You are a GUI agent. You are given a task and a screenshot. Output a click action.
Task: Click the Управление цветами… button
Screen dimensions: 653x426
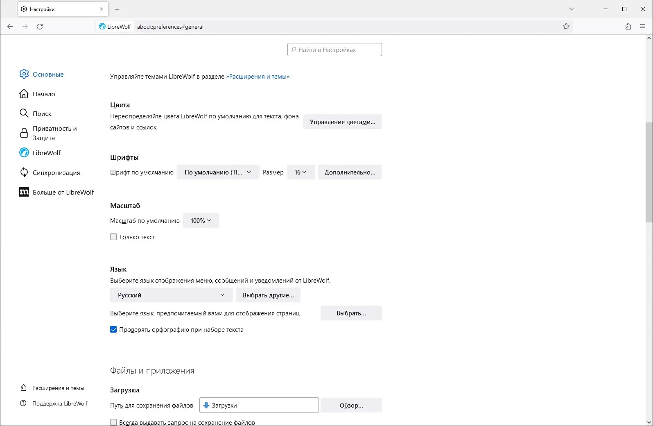343,122
